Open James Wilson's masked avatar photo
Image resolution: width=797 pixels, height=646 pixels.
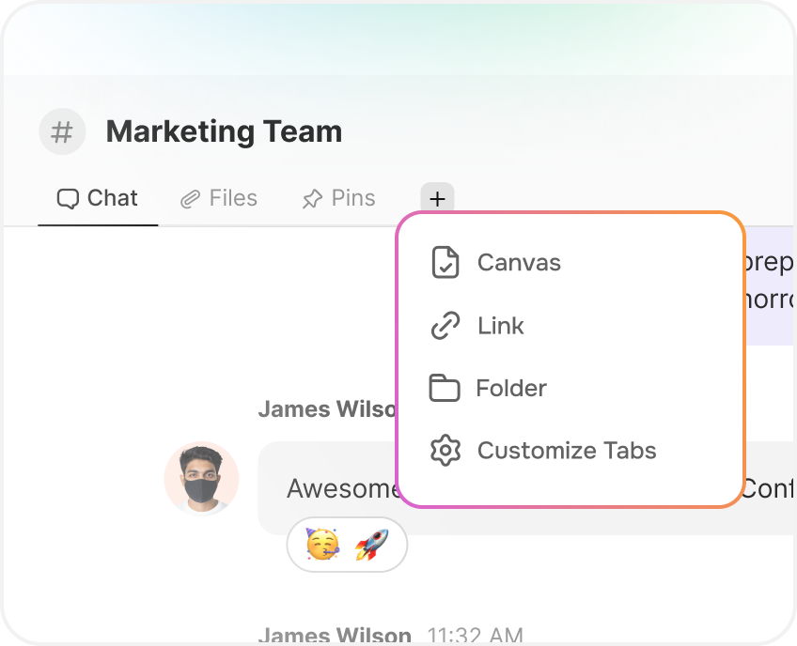click(201, 479)
